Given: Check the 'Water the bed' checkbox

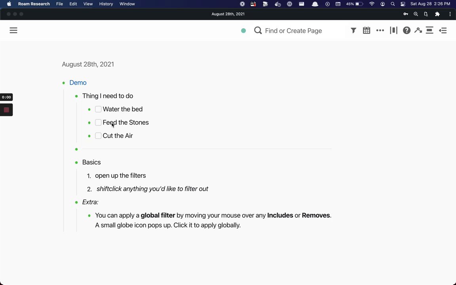Looking at the screenshot, I should [x=98, y=109].
